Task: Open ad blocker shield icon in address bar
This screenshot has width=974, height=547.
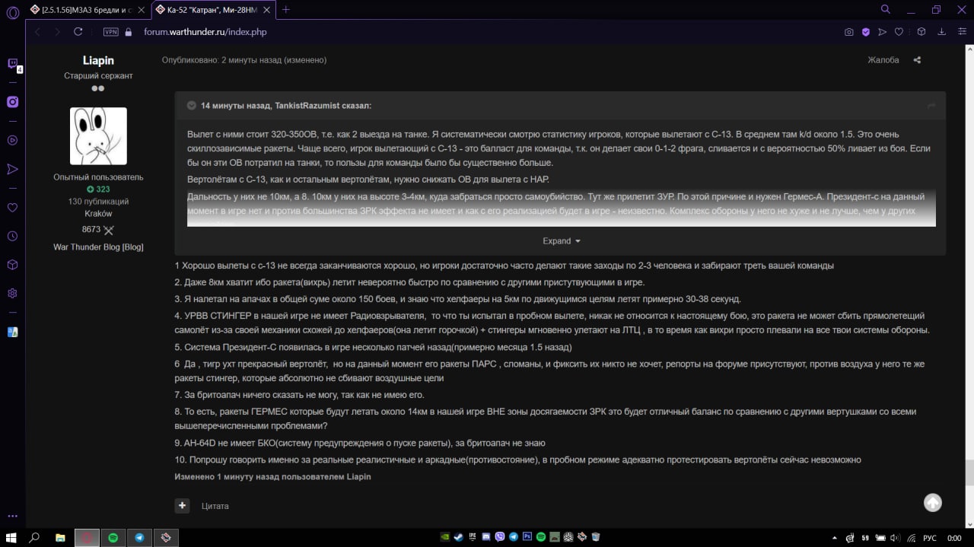Action: coord(866,32)
